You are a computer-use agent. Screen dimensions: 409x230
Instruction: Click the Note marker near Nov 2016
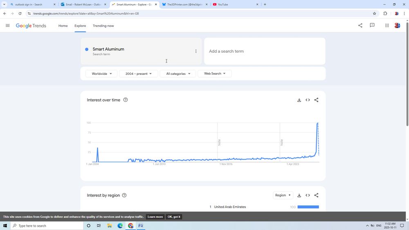[x=219, y=143]
